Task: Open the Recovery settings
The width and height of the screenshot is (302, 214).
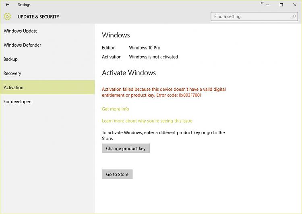Action: pyautogui.click(x=12, y=73)
